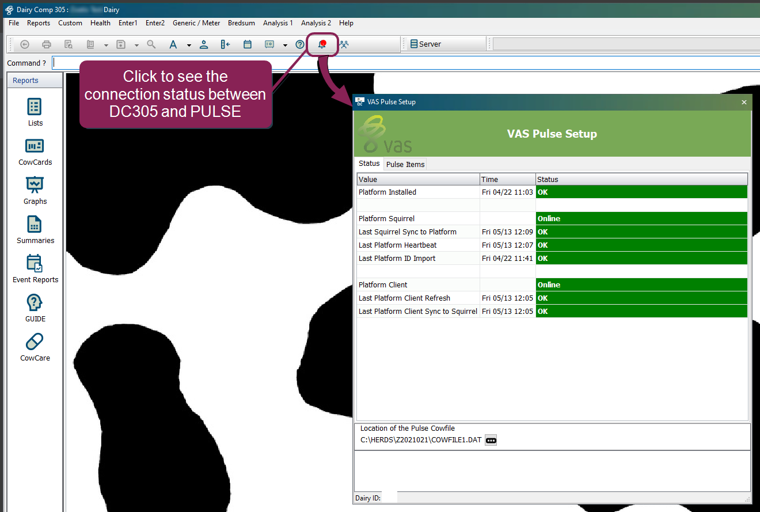This screenshot has width=760, height=512.
Task: Open CowCare in the Reports sidebar
Action: [35, 347]
